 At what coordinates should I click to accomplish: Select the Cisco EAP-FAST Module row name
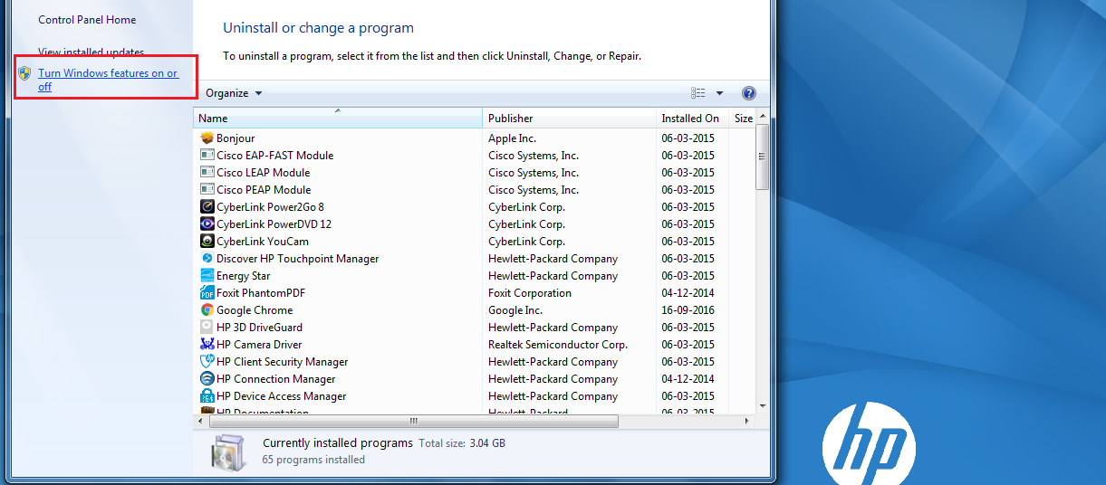point(275,156)
